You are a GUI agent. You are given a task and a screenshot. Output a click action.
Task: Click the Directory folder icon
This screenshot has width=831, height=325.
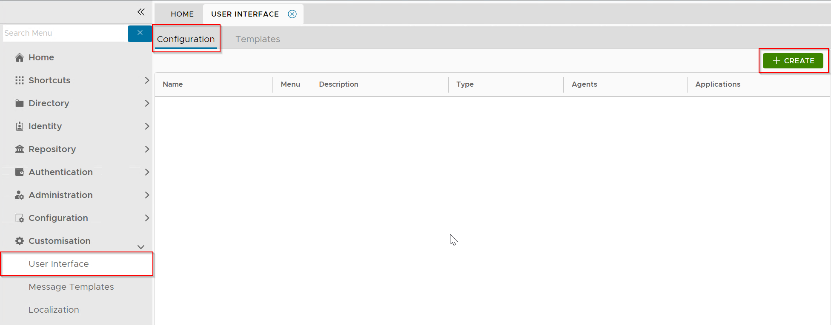pos(19,103)
